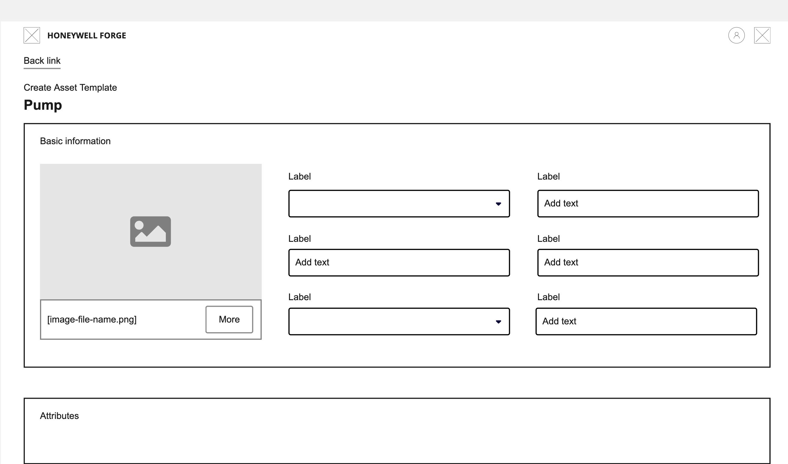Image resolution: width=788 pixels, height=464 pixels.
Task: Click the placeholder icon right of avatar
Action: coord(762,35)
